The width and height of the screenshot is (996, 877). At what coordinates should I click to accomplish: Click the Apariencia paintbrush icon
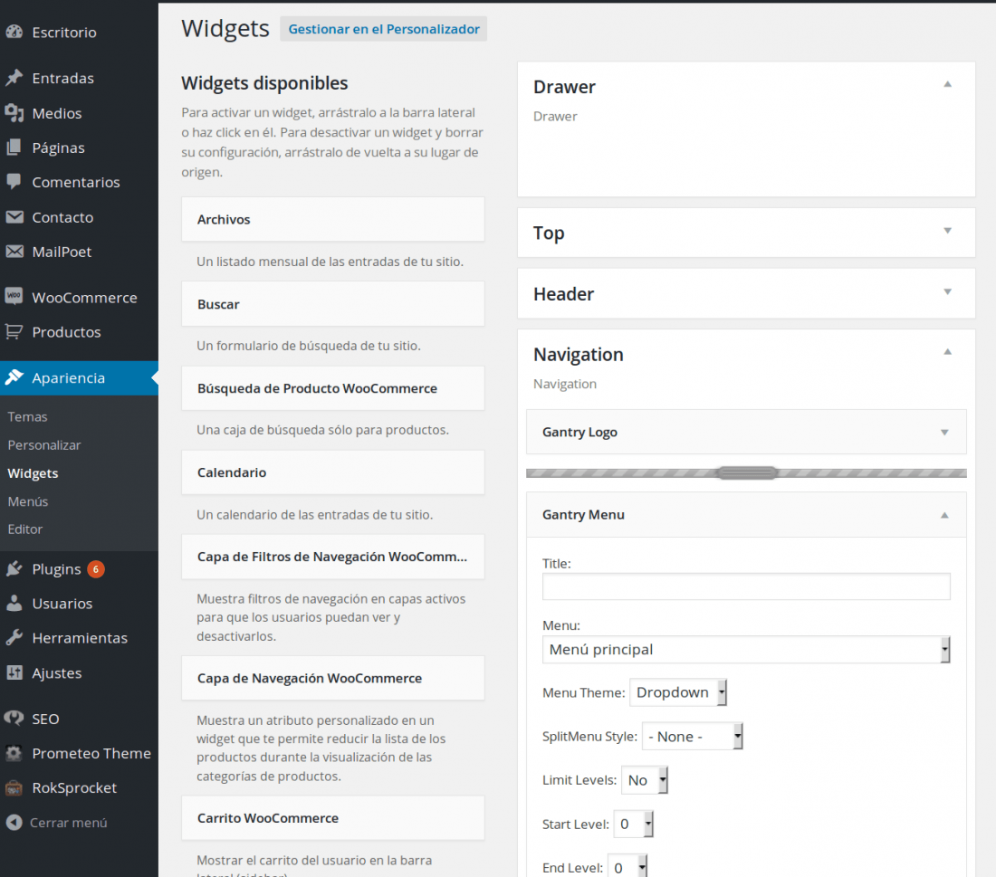click(14, 377)
